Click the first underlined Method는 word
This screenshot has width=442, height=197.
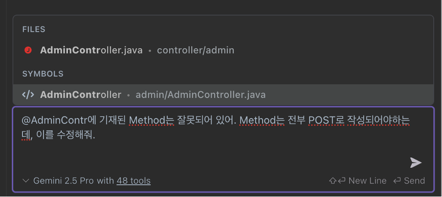tap(152, 120)
